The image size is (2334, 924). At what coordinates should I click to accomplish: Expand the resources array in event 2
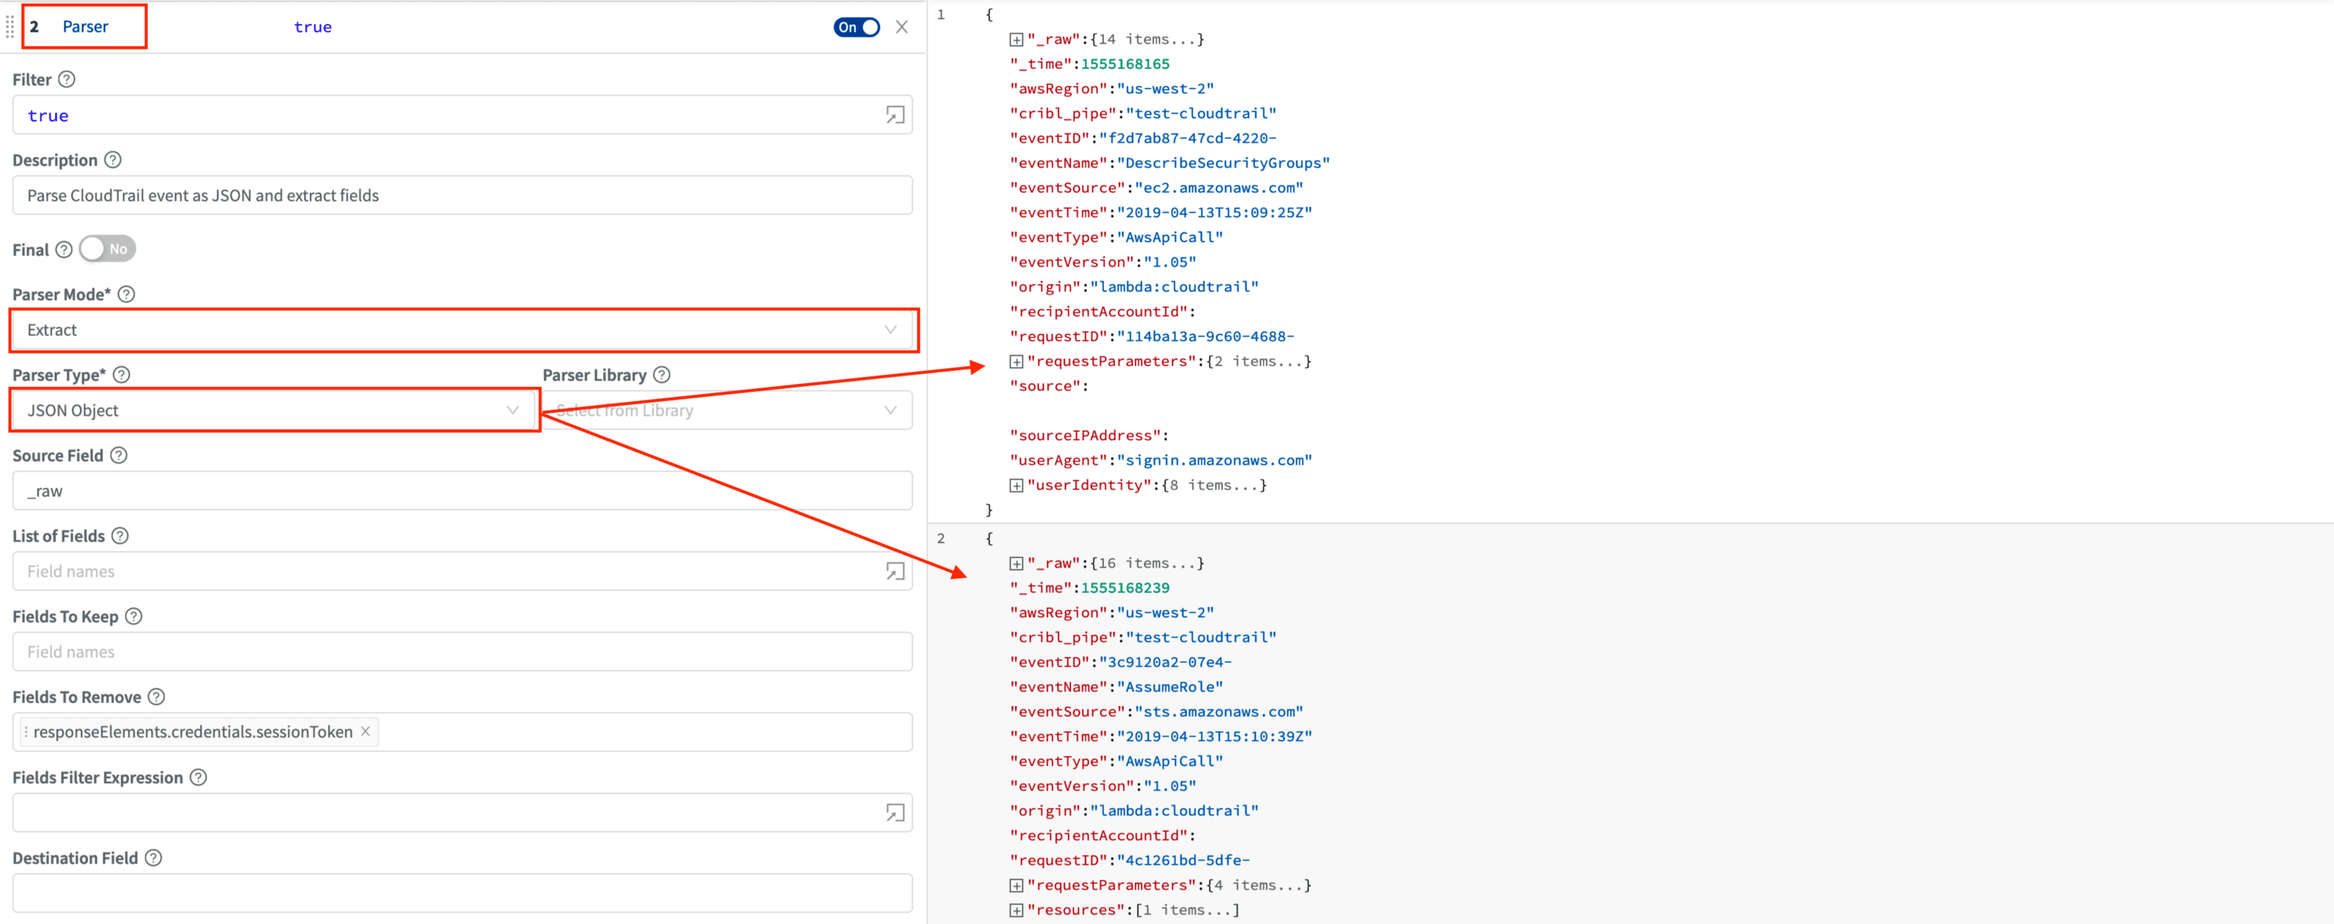(1016, 910)
